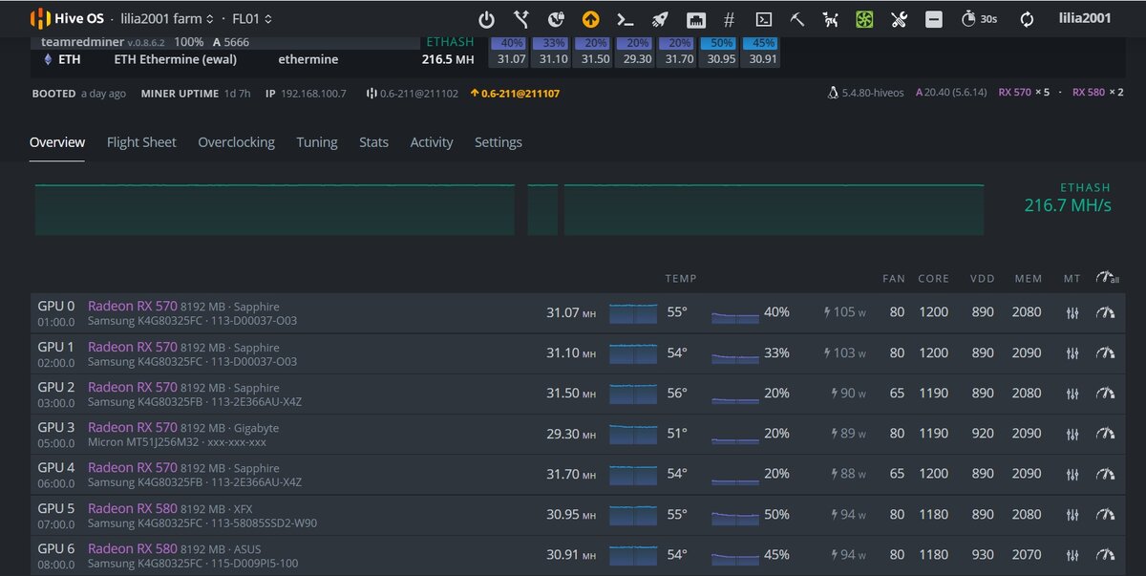The image size is (1146, 576).
Task: Open the VPN globe-lock icon
Action: (x=556, y=18)
